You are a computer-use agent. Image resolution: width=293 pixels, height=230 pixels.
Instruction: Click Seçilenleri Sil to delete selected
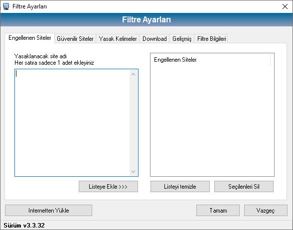(244, 187)
